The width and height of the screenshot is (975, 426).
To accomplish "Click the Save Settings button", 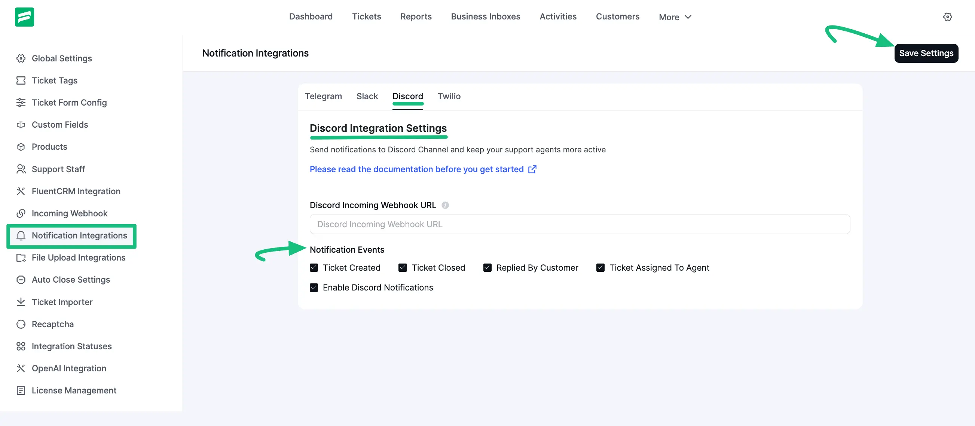I will [926, 53].
